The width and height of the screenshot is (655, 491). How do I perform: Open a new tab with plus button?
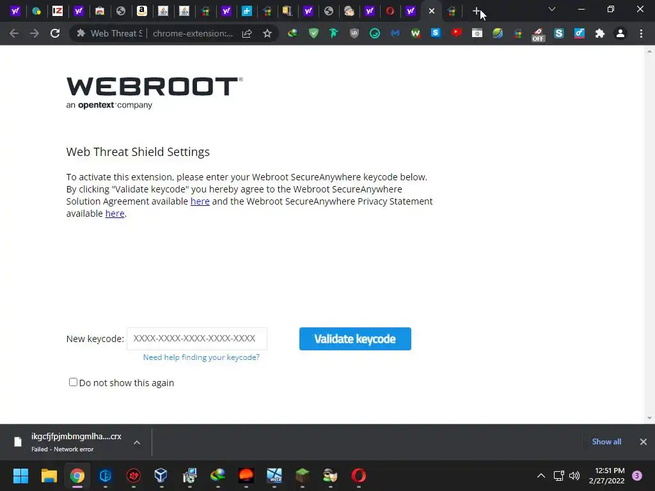(476, 12)
